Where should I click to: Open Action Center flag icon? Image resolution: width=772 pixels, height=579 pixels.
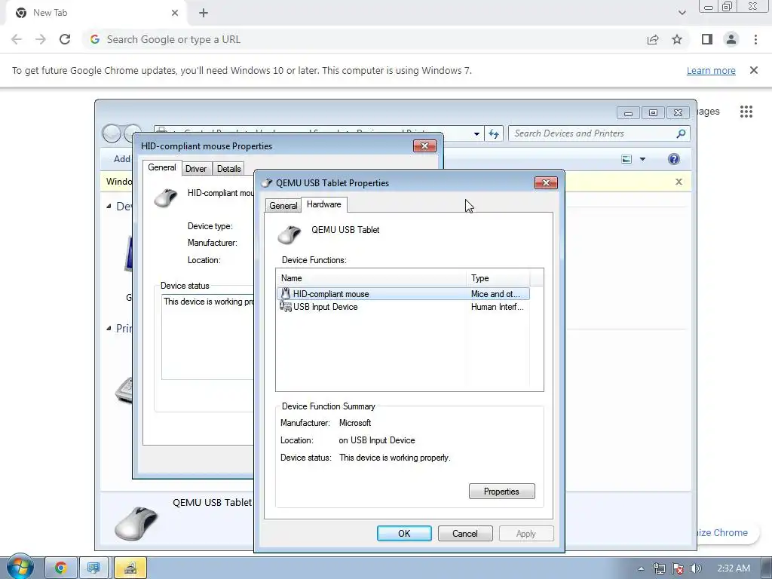coord(678,568)
